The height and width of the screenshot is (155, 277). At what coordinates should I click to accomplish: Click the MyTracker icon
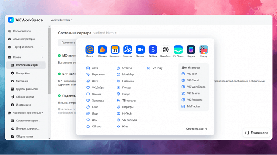tap(183, 106)
